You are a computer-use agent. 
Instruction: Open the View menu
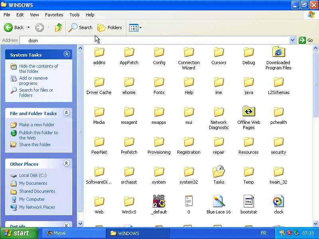point(34,15)
